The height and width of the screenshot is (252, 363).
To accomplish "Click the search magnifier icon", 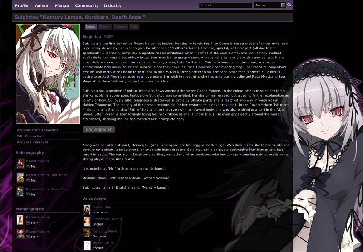I will pyautogui.click(x=289, y=5).
